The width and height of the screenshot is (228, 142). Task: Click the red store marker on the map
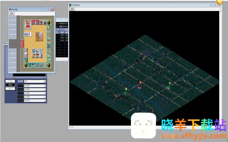click(x=140, y=84)
